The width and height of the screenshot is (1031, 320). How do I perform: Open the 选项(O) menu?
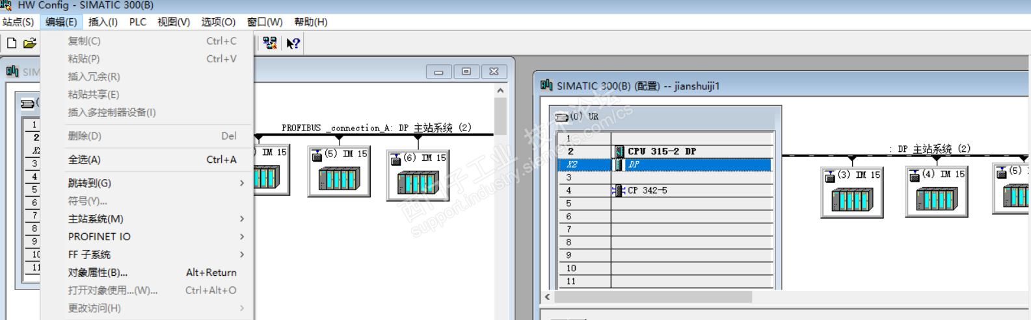[218, 22]
